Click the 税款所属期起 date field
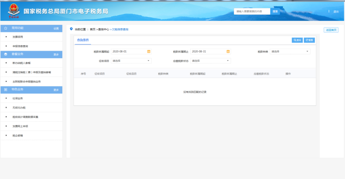Image resolution: width=345 pixels, height=179 pixels. (131, 52)
